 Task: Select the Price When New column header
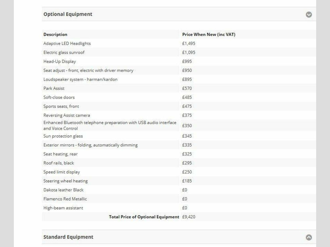[209, 34]
